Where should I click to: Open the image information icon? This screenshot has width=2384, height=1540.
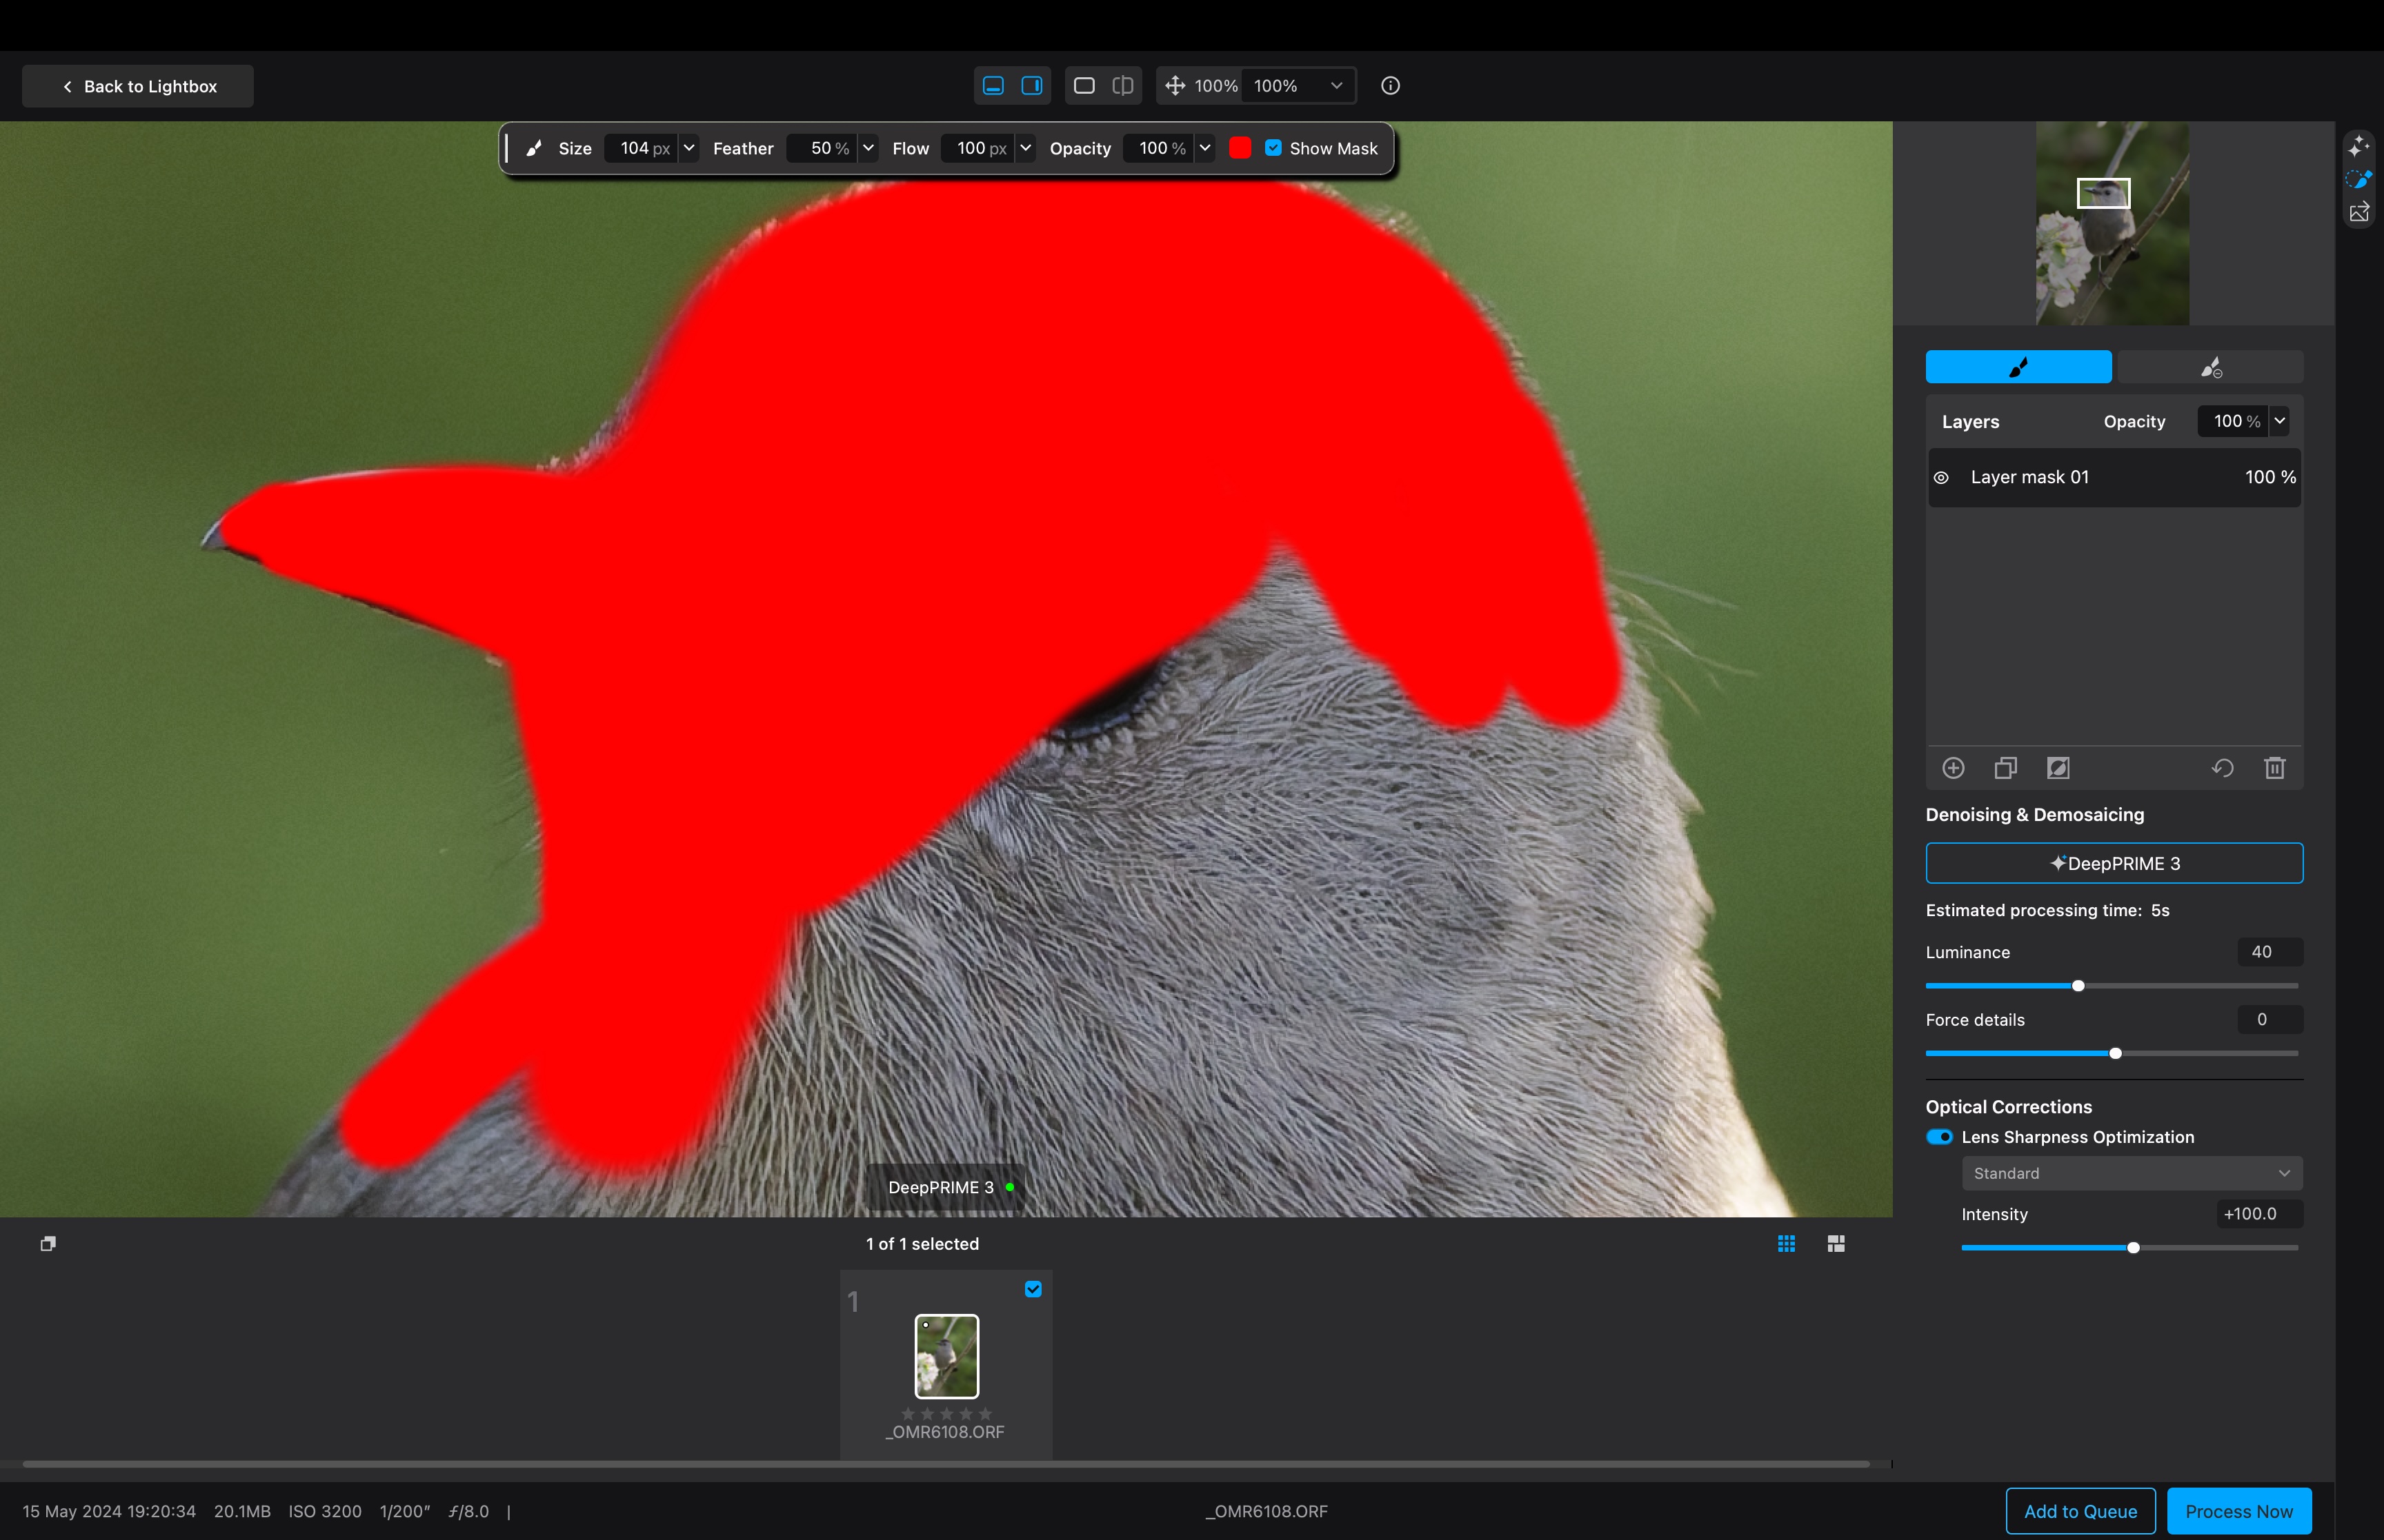[x=1389, y=86]
